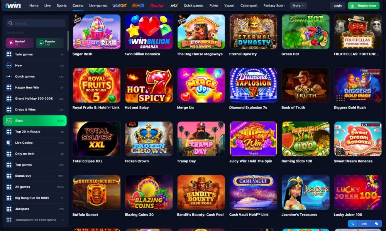The width and height of the screenshot is (386, 231).
Task: Focus the game search field
Action: click(36, 23)
